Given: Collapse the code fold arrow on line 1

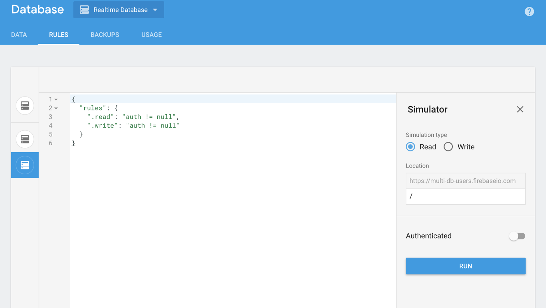Looking at the screenshot, I should [x=56, y=100].
